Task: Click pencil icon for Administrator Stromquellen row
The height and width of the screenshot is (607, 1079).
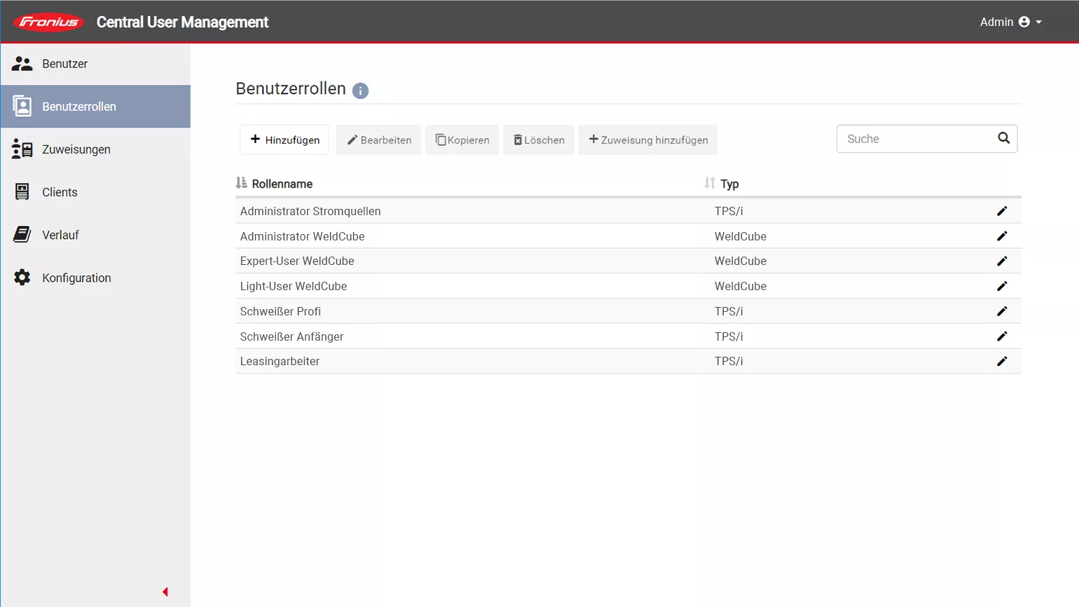Action: pos(1002,211)
